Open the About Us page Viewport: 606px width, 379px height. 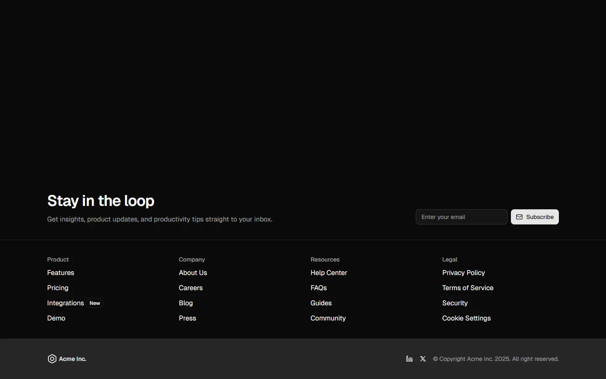pyautogui.click(x=193, y=272)
